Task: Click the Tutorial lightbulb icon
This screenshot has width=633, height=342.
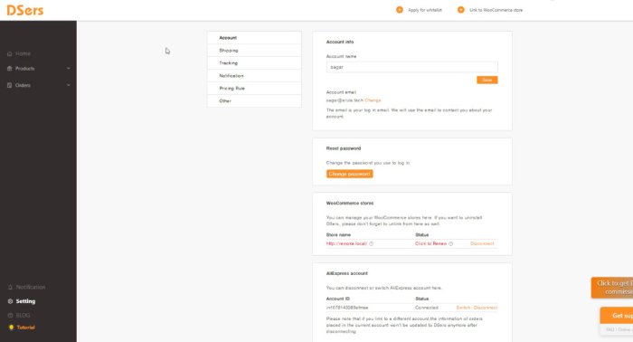Action: [11, 328]
